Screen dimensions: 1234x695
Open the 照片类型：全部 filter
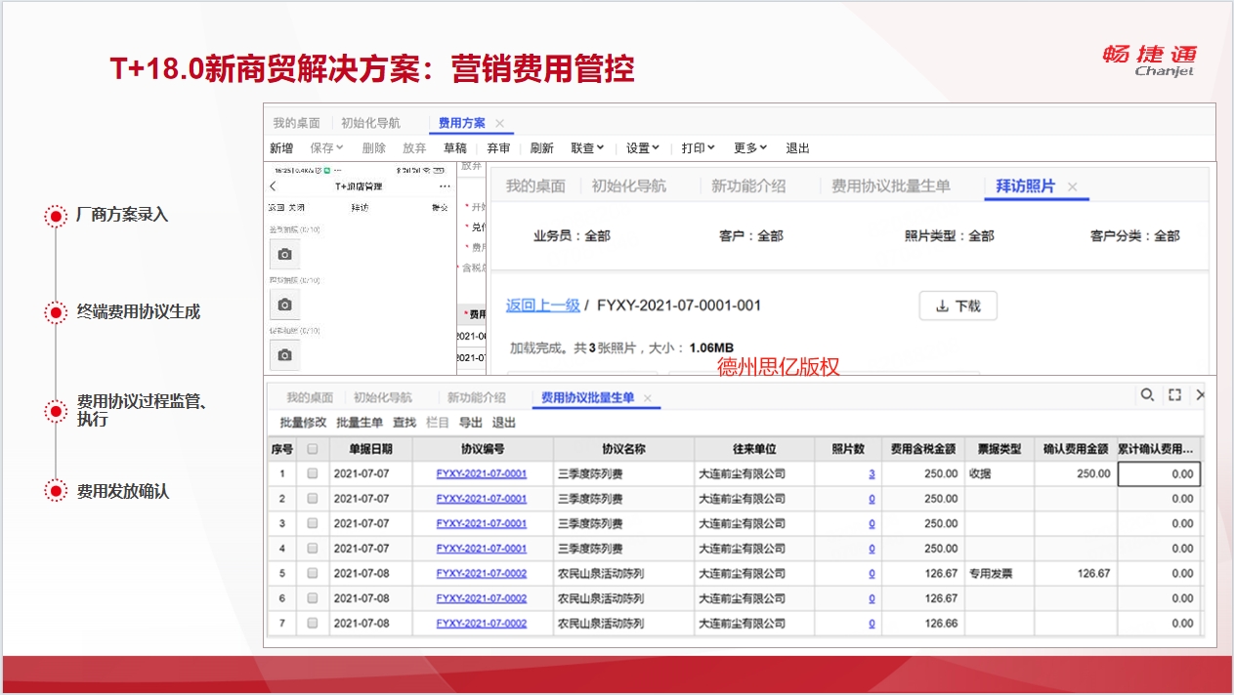pyautogui.click(x=949, y=235)
